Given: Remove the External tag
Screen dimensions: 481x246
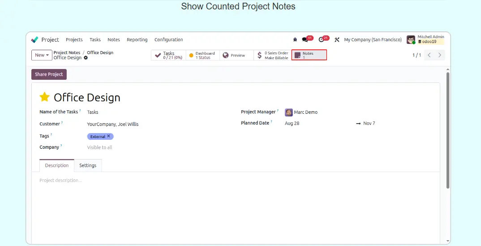Looking at the screenshot, I should [108, 136].
